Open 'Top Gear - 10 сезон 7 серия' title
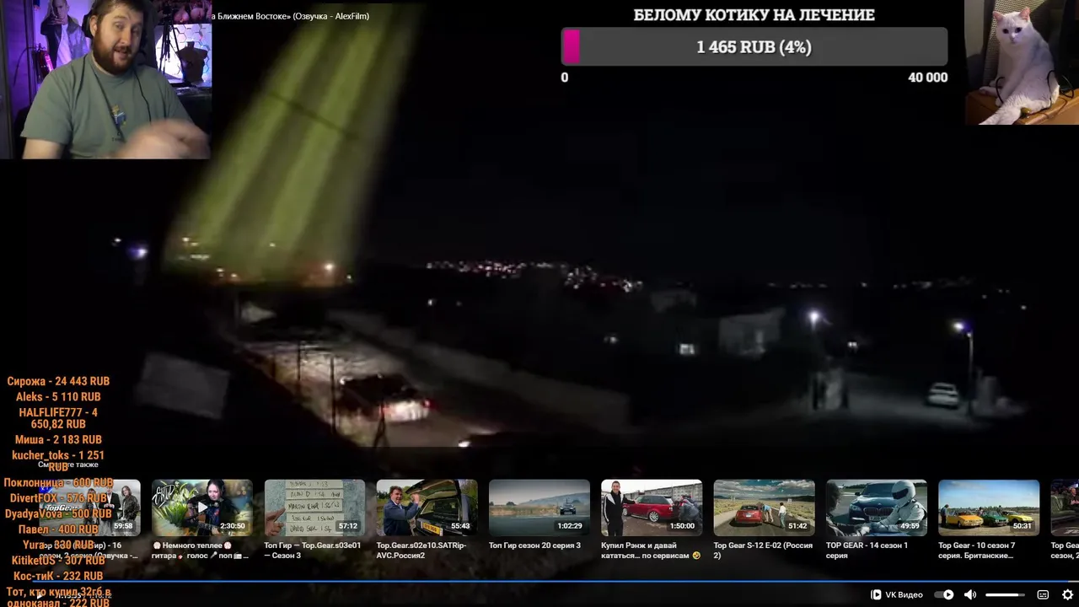 click(x=976, y=551)
